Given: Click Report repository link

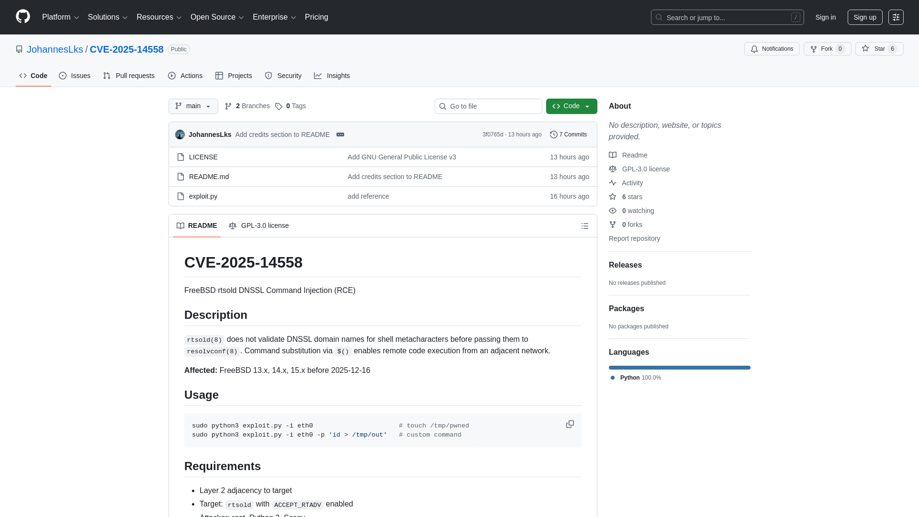Looking at the screenshot, I should (x=634, y=238).
